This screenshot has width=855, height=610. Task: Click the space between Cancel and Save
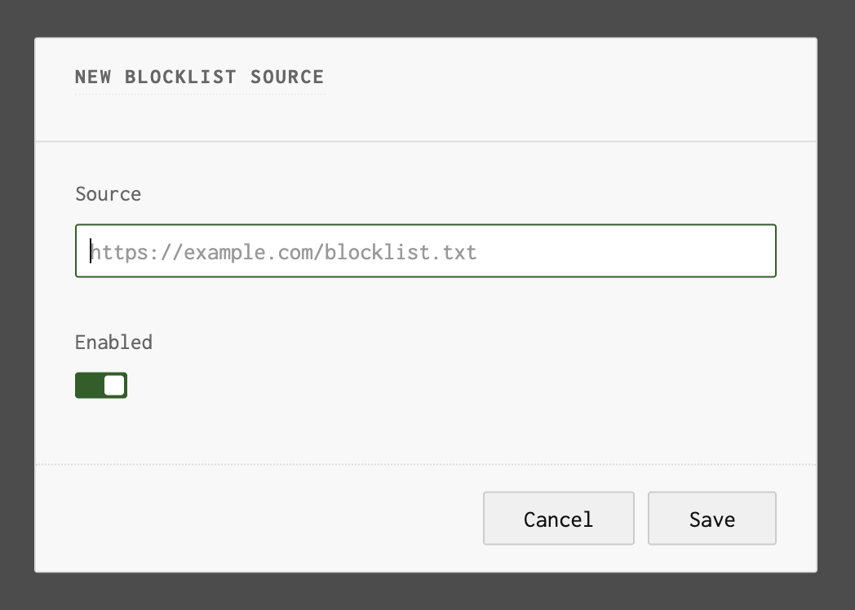tap(641, 519)
